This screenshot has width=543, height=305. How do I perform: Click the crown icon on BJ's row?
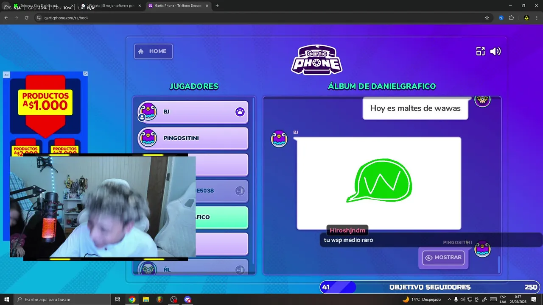240,112
